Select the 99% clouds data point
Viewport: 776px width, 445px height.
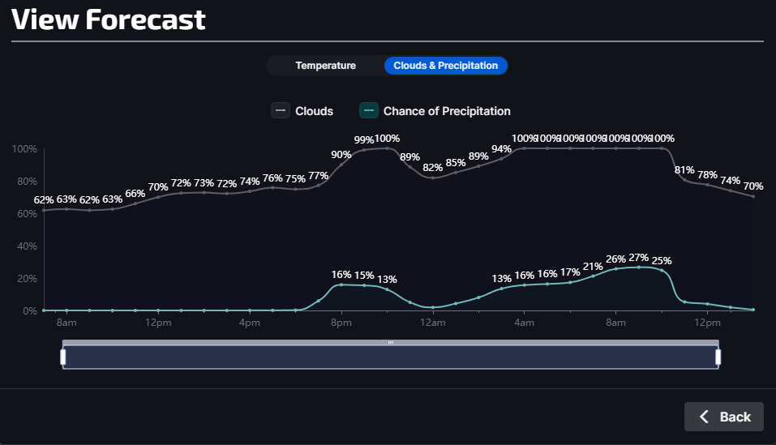(364, 150)
